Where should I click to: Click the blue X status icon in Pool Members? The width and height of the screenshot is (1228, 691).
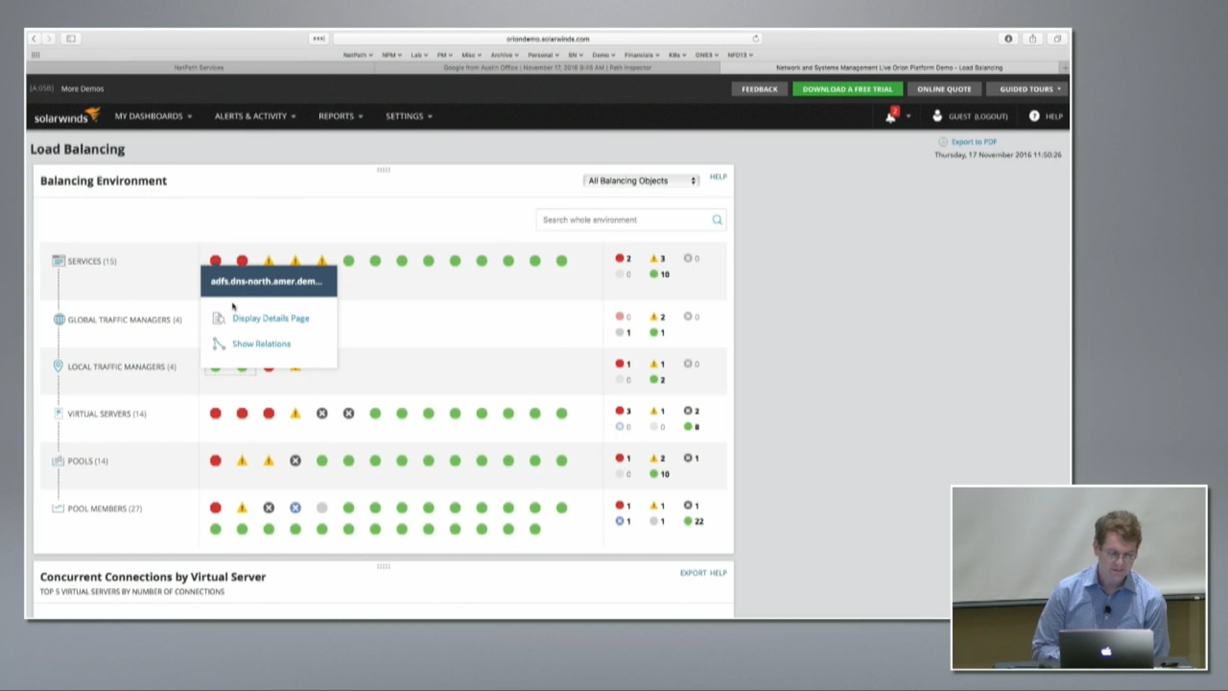coord(295,508)
